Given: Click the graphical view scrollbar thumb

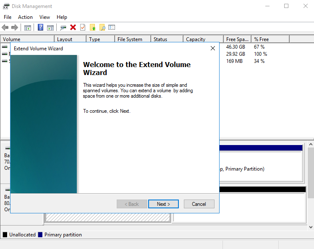Looking at the screenshot, I should point(311,173).
